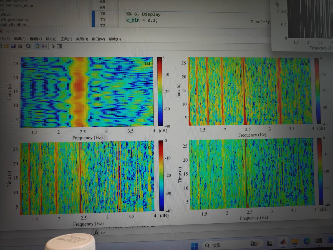
Task: Select the Edit Plot arrow tool
Action: click(53, 46)
